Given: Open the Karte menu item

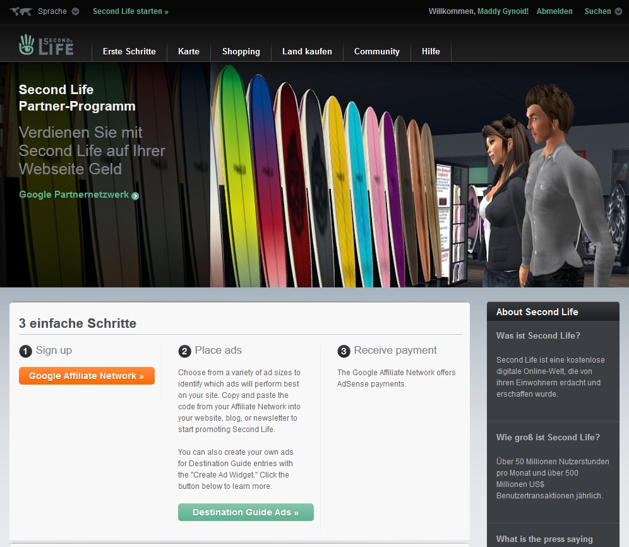Looking at the screenshot, I should 189,51.
